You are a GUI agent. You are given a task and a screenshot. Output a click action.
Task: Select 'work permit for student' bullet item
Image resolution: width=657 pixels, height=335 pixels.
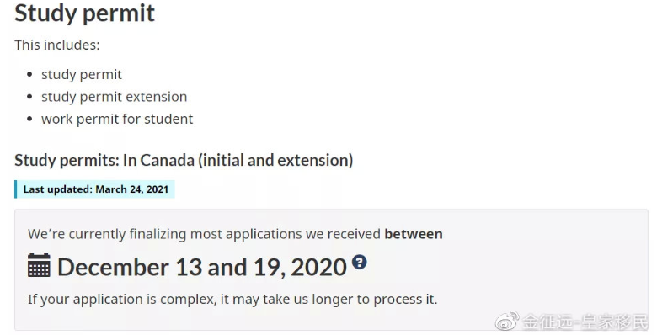click(117, 119)
